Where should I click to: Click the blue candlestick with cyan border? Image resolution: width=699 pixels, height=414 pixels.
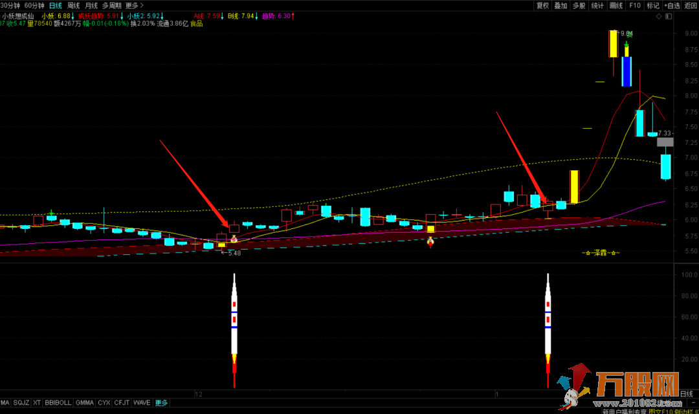(x=627, y=71)
